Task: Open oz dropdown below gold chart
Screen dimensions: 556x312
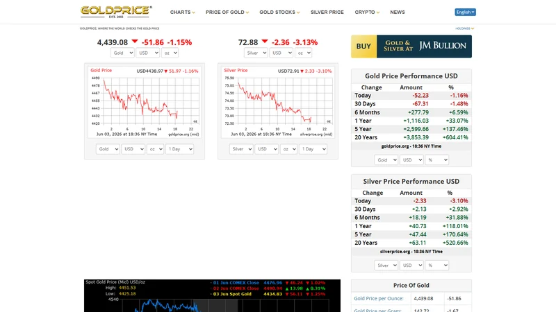Action: [x=155, y=149]
